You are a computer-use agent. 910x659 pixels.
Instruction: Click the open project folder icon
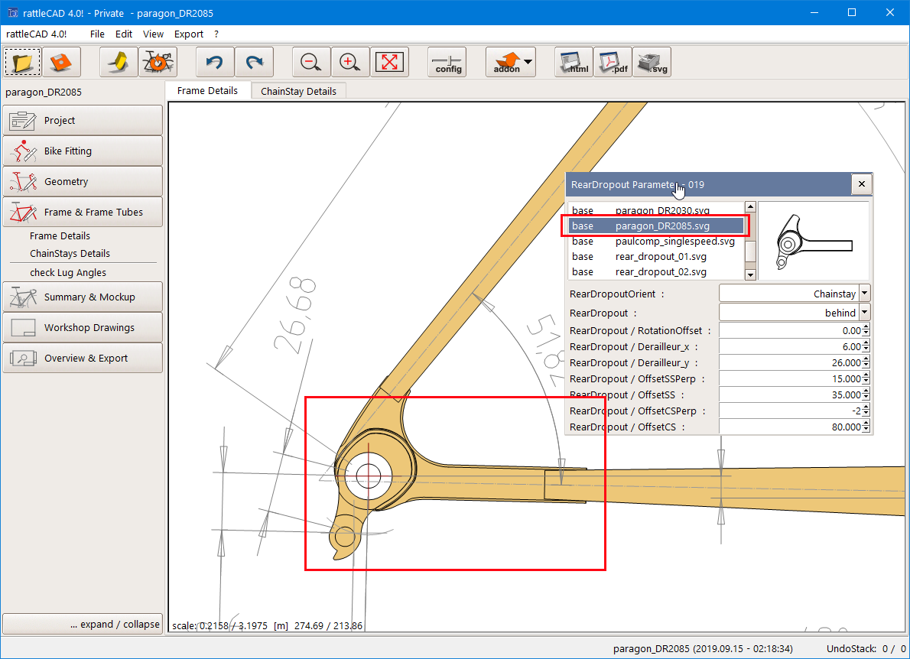click(23, 62)
